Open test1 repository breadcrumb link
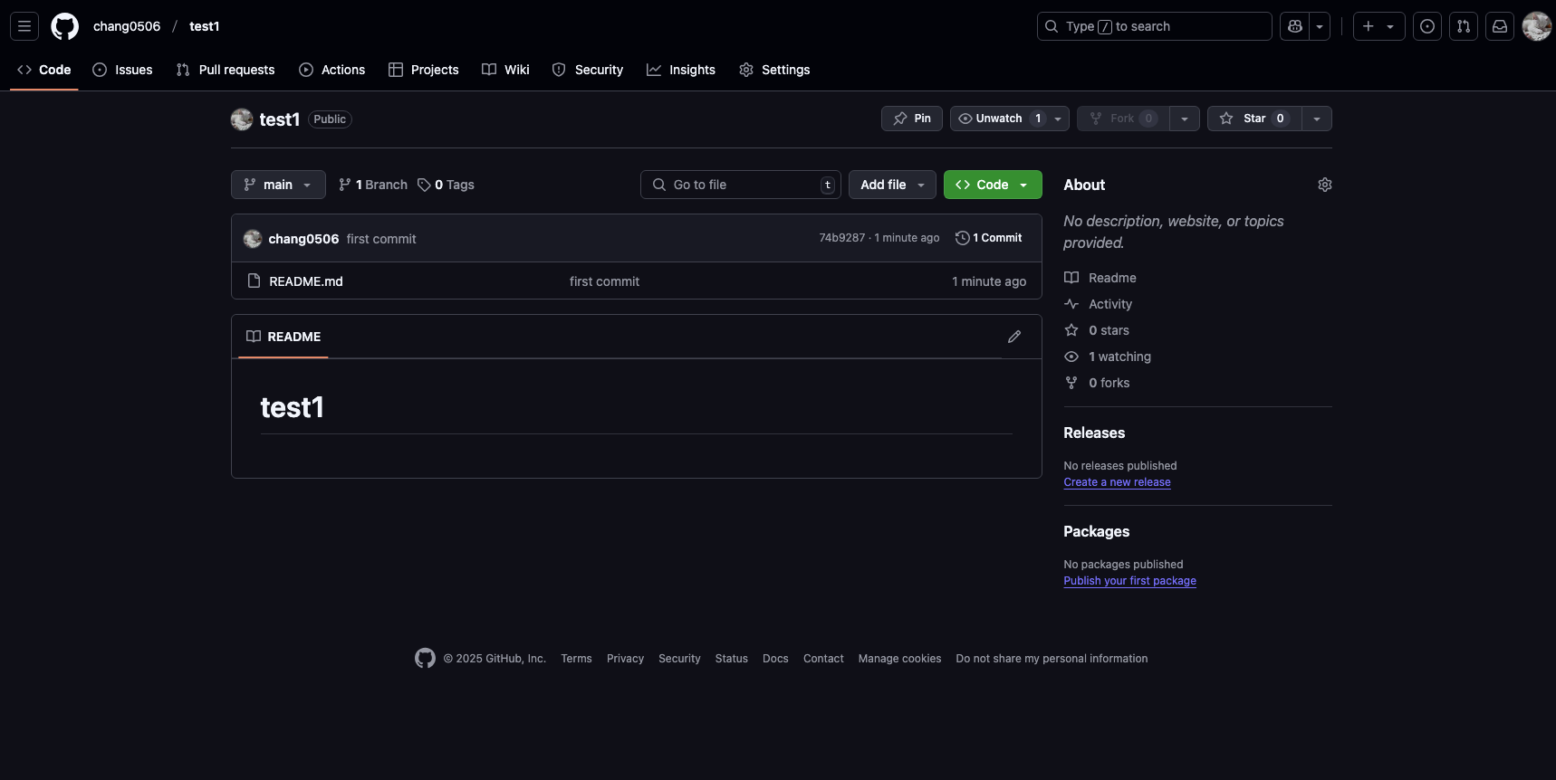1556x780 pixels. (205, 26)
